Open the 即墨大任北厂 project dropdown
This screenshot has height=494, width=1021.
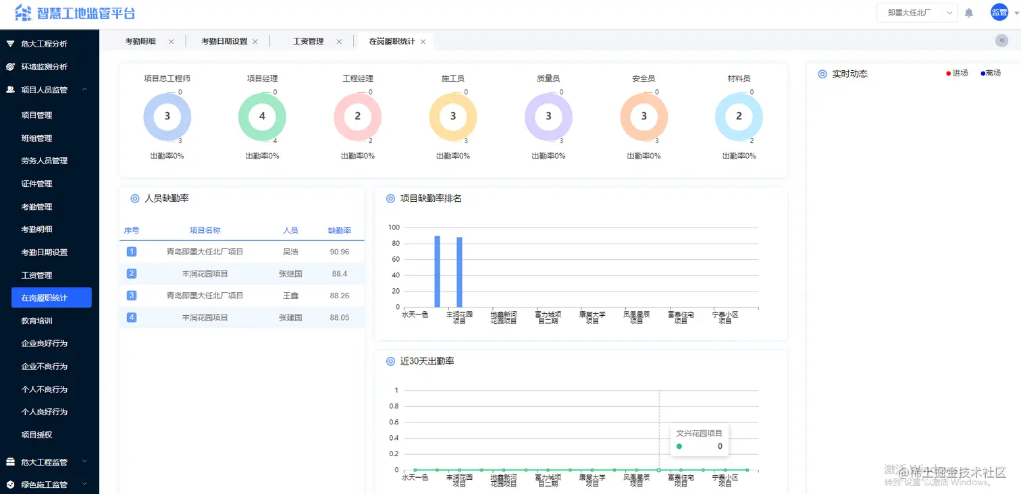[x=917, y=11]
